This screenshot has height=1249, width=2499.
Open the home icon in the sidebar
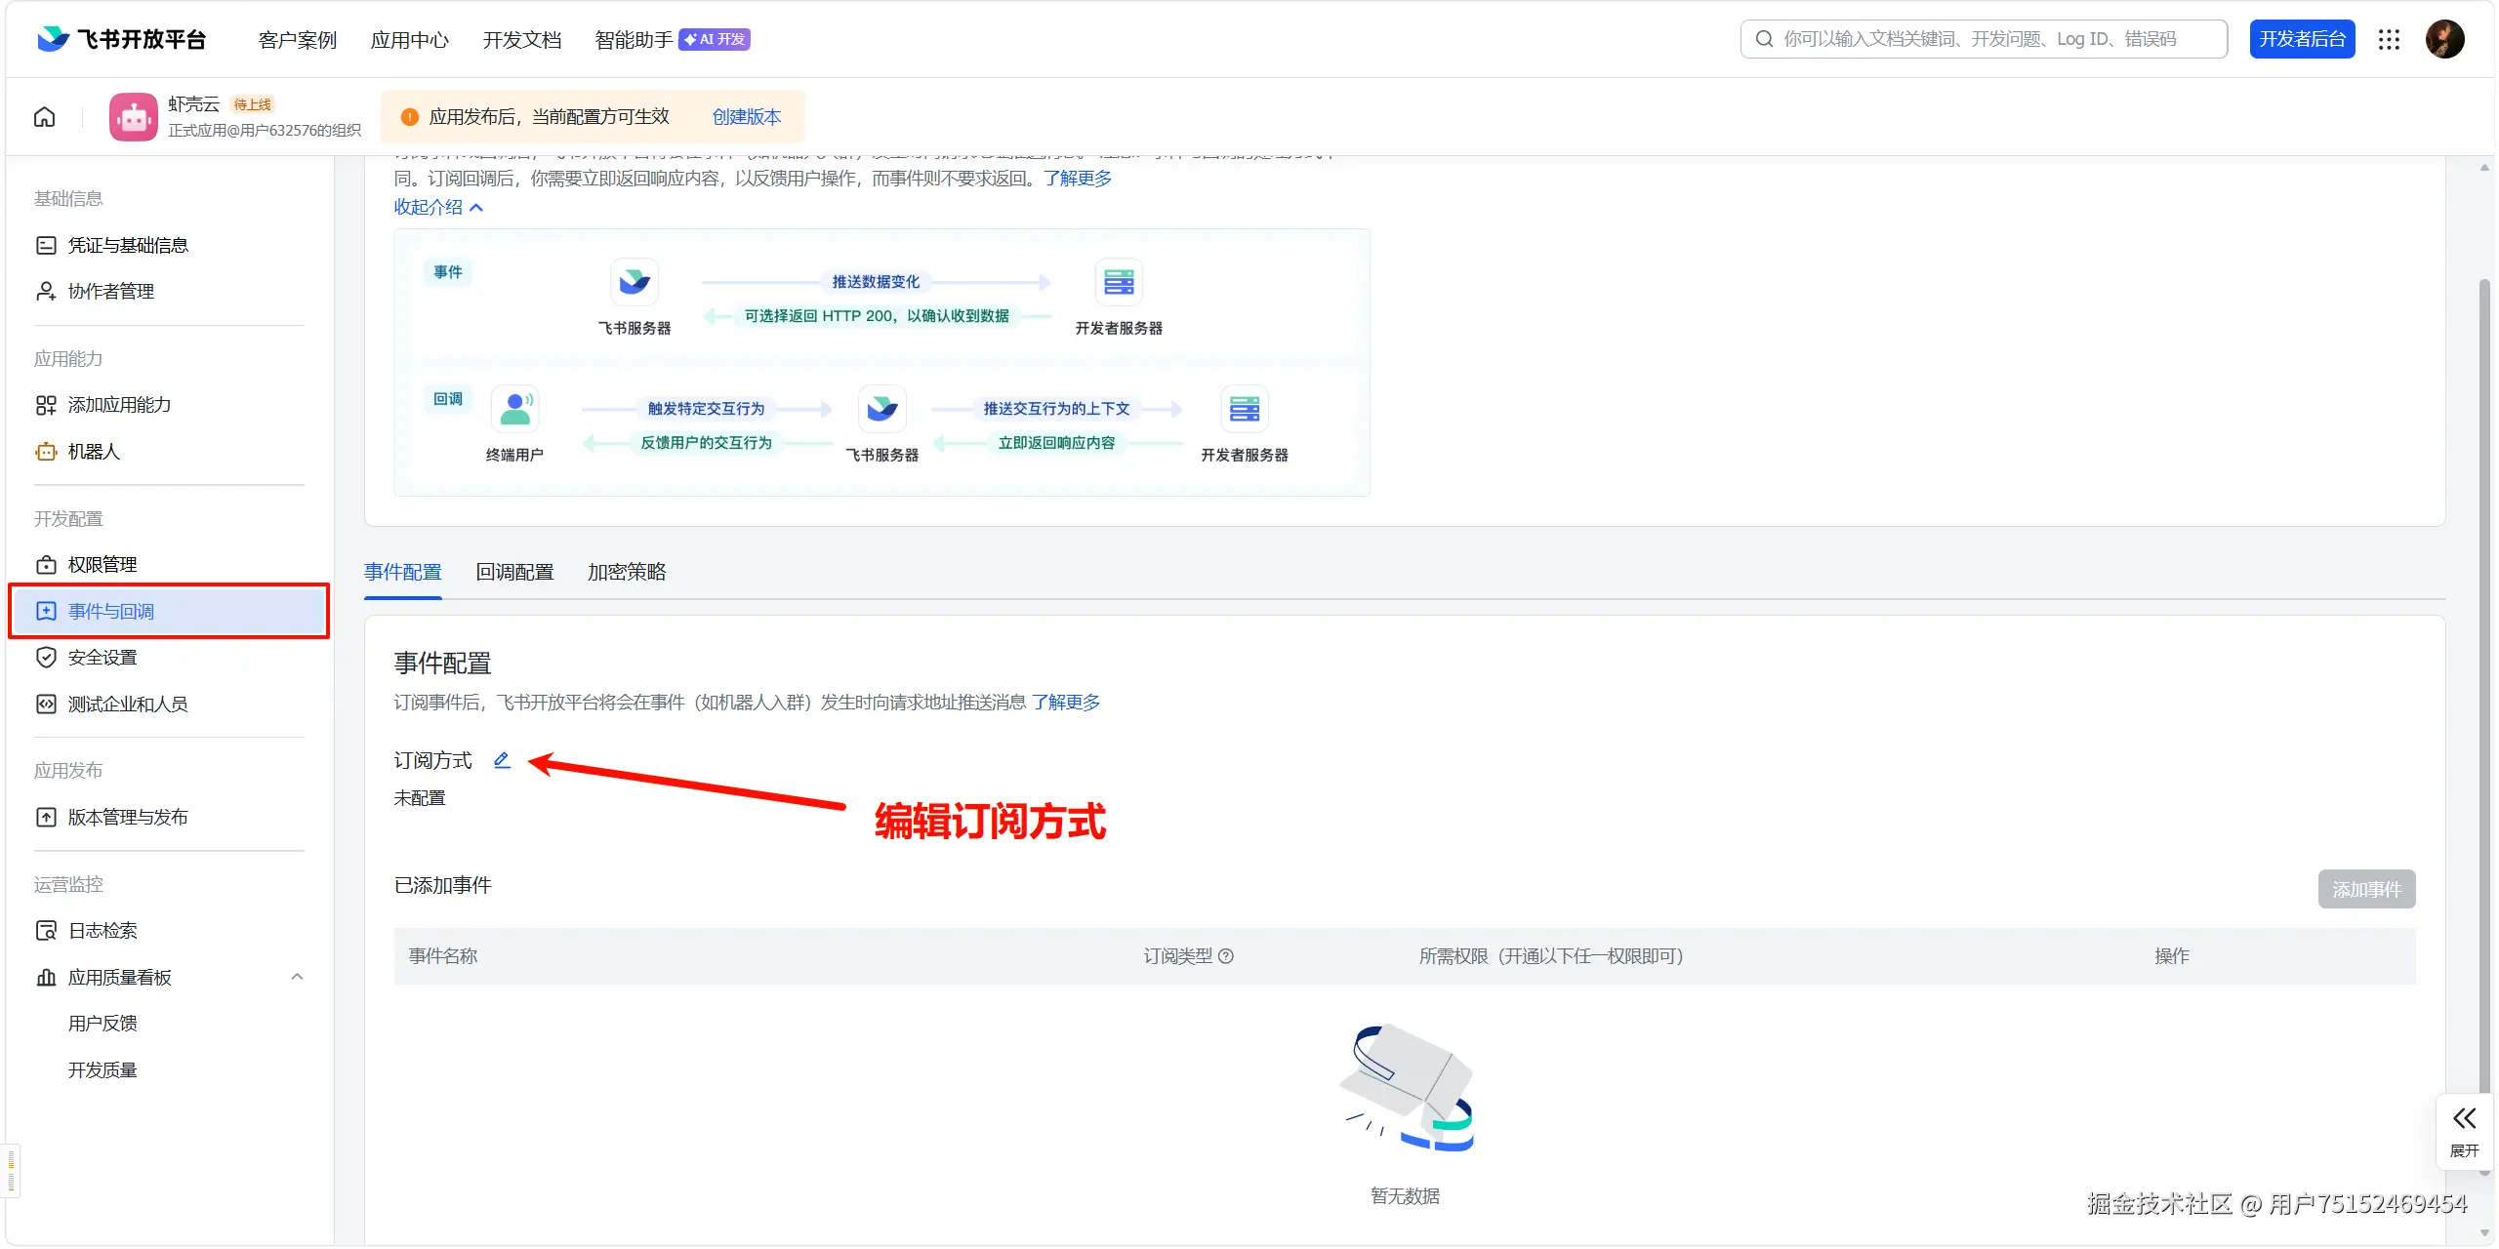tap(44, 116)
